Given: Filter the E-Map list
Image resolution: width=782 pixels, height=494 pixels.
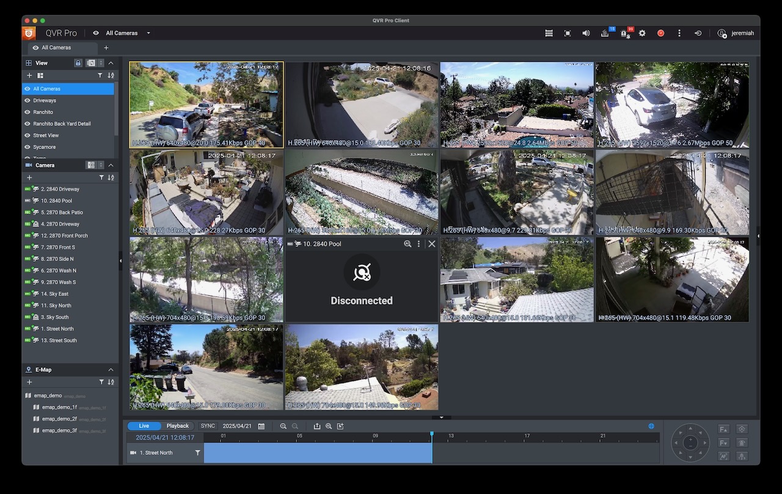Looking at the screenshot, I should point(100,382).
